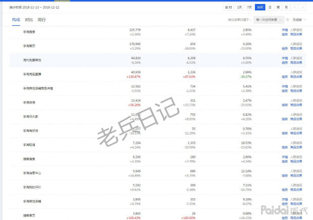Click 商品效果 link in 手淘淘宝直播 row
The height and width of the screenshot is (220, 313).
click(x=296, y=77)
